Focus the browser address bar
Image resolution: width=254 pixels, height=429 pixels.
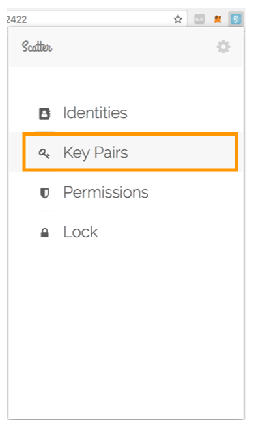coord(97,19)
